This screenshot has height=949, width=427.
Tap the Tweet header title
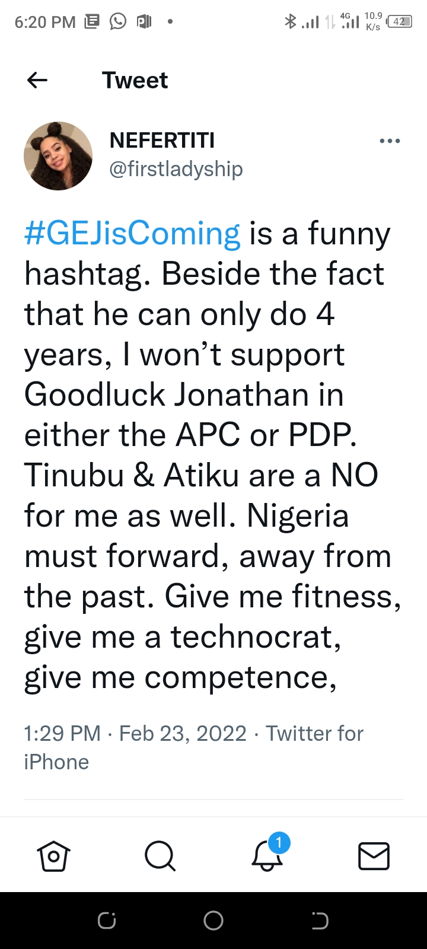click(x=135, y=80)
